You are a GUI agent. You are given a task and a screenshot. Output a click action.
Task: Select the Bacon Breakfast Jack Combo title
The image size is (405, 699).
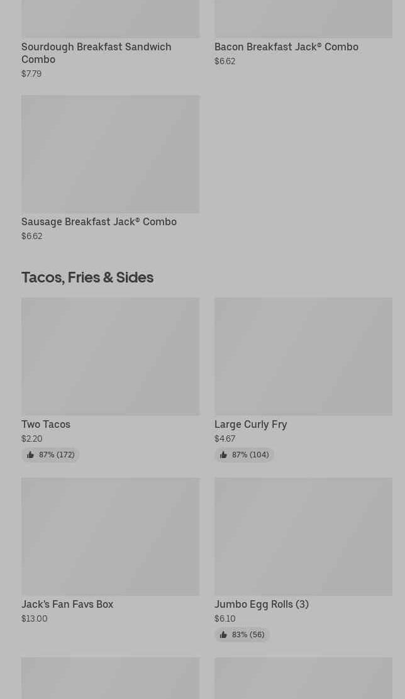click(x=286, y=47)
